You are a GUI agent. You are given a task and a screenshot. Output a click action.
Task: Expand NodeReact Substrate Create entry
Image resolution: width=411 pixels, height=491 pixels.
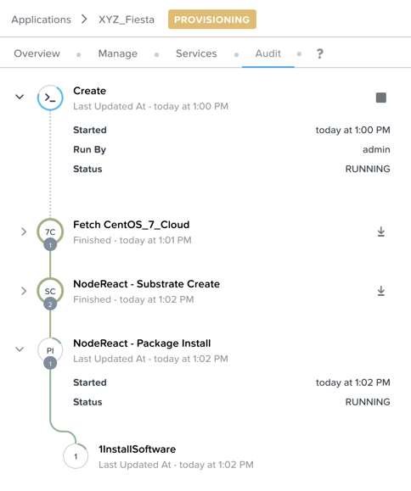pos(24,291)
